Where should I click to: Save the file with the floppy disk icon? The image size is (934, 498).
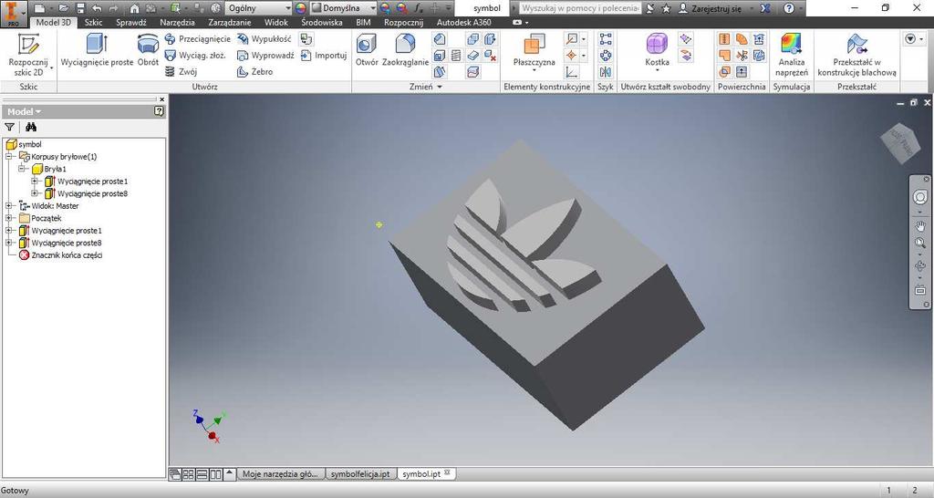[80, 8]
